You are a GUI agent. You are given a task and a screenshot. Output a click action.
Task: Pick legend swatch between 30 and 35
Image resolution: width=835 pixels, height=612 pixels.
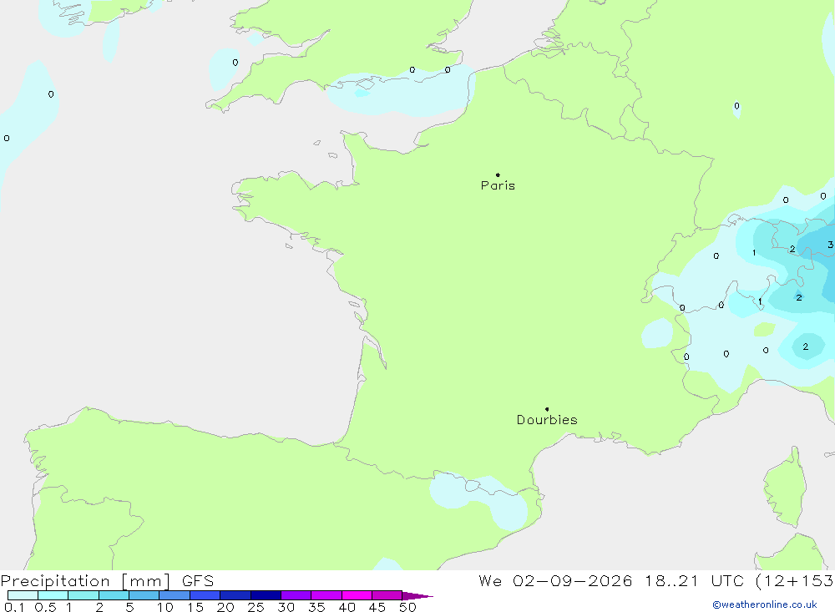click(x=296, y=595)
